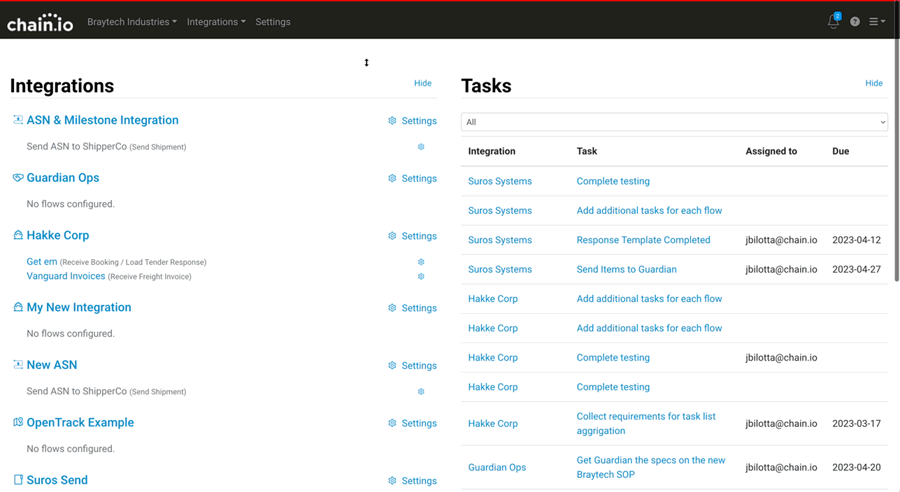
Task: Open the Integrations dropdown in navbar
Action: pos(216,22)
